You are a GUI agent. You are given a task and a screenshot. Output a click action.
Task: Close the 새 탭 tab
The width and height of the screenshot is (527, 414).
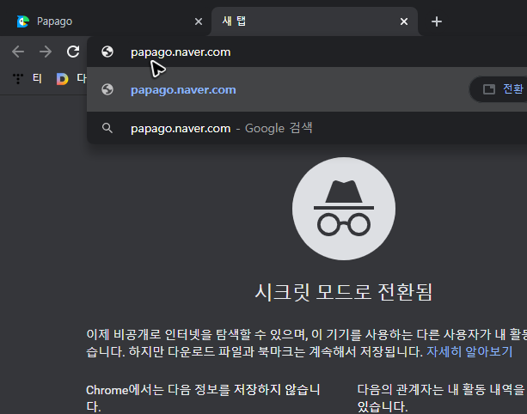coord(404,21)
